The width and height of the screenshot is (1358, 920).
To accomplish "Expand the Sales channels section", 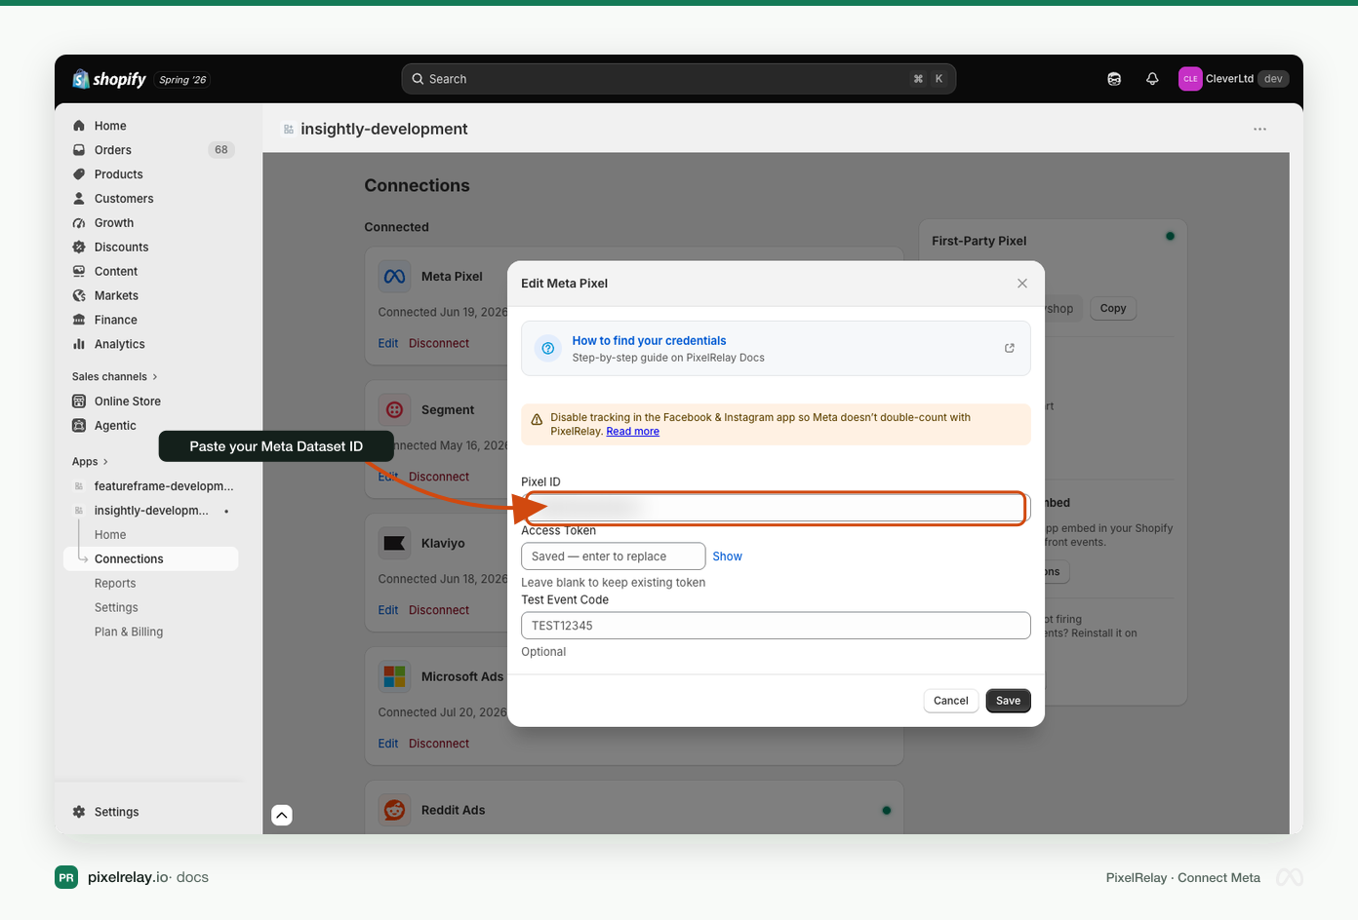I will click(x=115, y=377).
